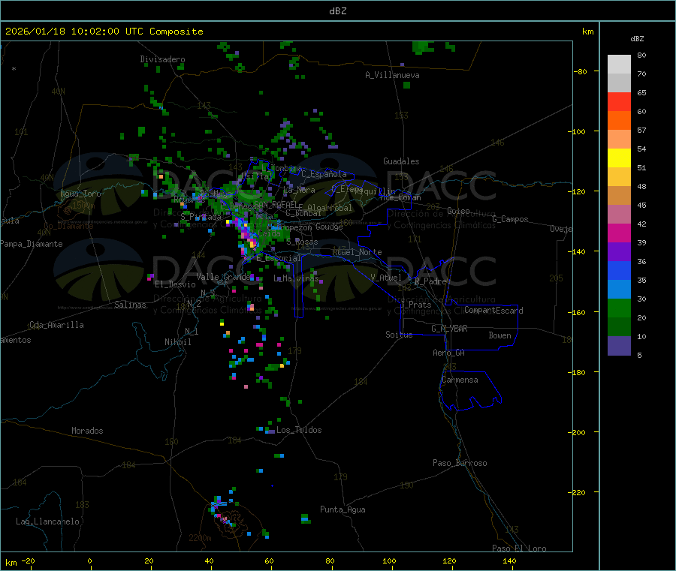Click the Punta_Agua map label
Viewport: 676px width, 571px height.
(x=343, y=509)
